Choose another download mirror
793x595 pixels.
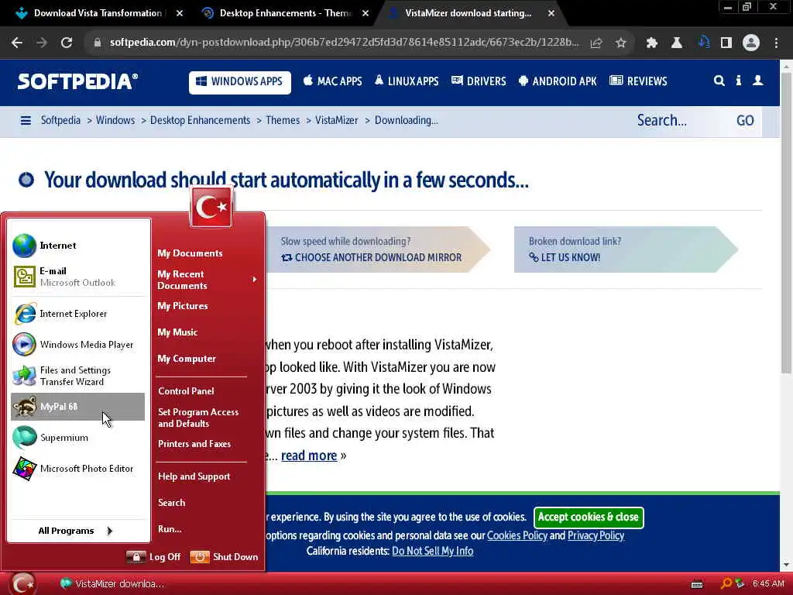(x=371, y=257)
